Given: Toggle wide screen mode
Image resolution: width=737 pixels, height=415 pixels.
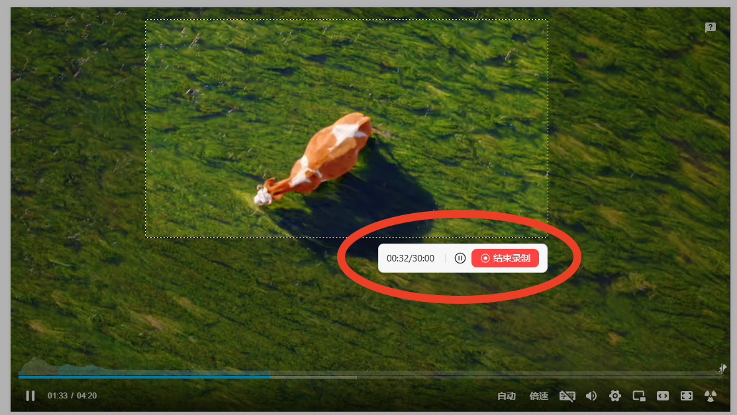Looking at the screenshot, I should click(663, 396).
